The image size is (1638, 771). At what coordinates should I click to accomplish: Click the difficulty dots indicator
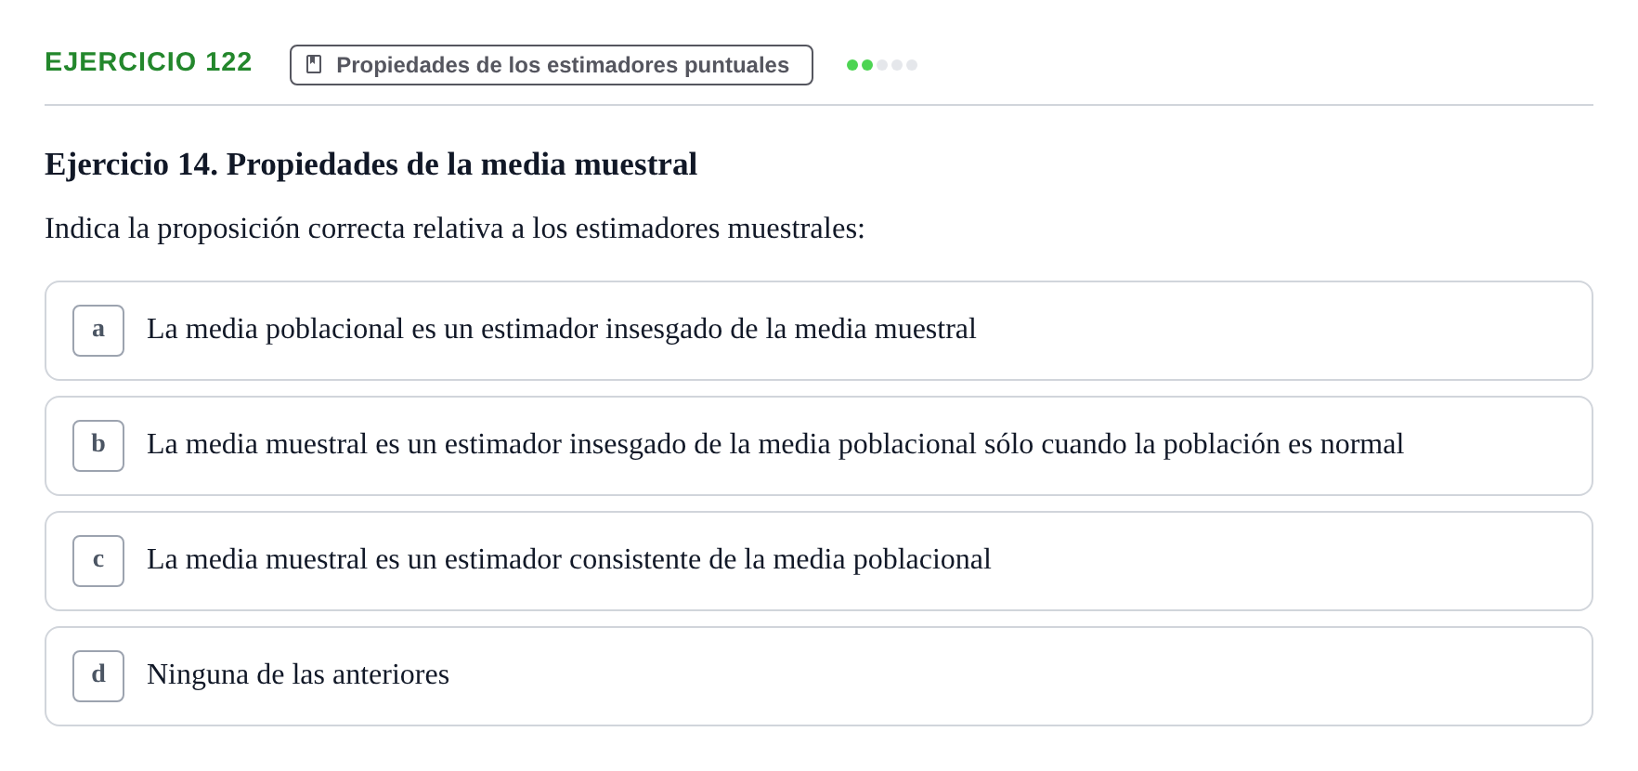(x=882, y=65)
